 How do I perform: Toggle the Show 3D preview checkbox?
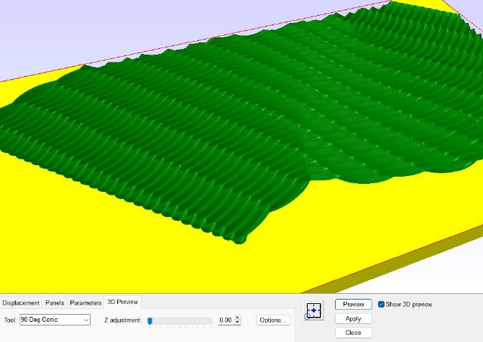pos(382,305)
